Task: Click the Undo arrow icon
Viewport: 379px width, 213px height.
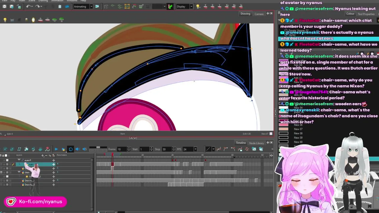Action: (28, 7)
